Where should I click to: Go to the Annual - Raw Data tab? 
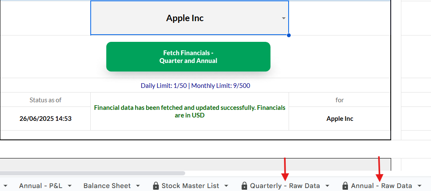pyautogui.click(x=381, y=186)
